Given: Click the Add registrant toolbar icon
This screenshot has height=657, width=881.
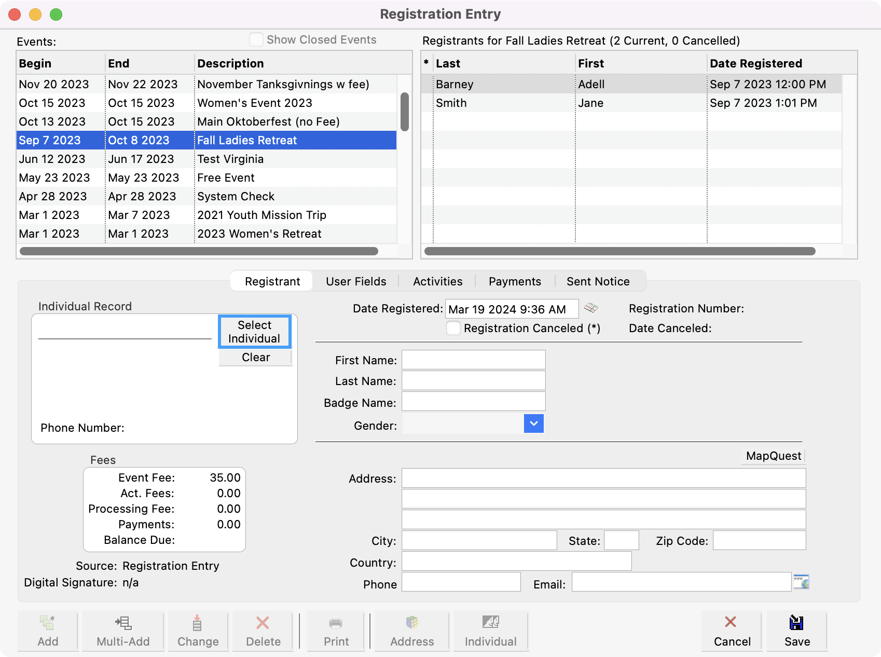Looking at the screenshot, I should [48, 623].
